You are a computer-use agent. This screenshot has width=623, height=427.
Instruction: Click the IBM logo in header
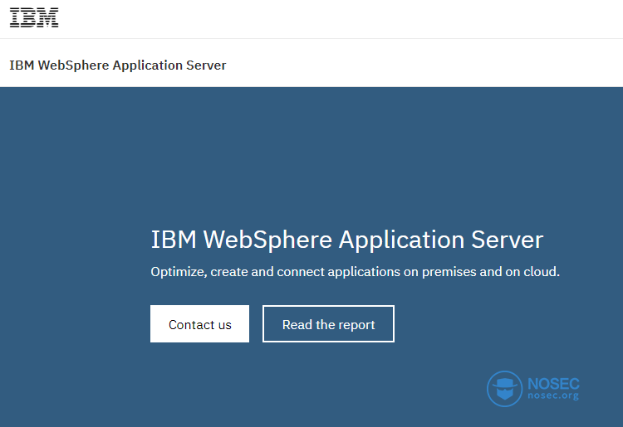click(34, 18)
